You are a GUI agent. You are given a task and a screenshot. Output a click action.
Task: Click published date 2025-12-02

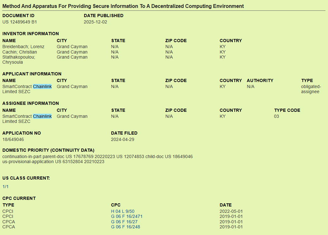click(x=96, y=22)
